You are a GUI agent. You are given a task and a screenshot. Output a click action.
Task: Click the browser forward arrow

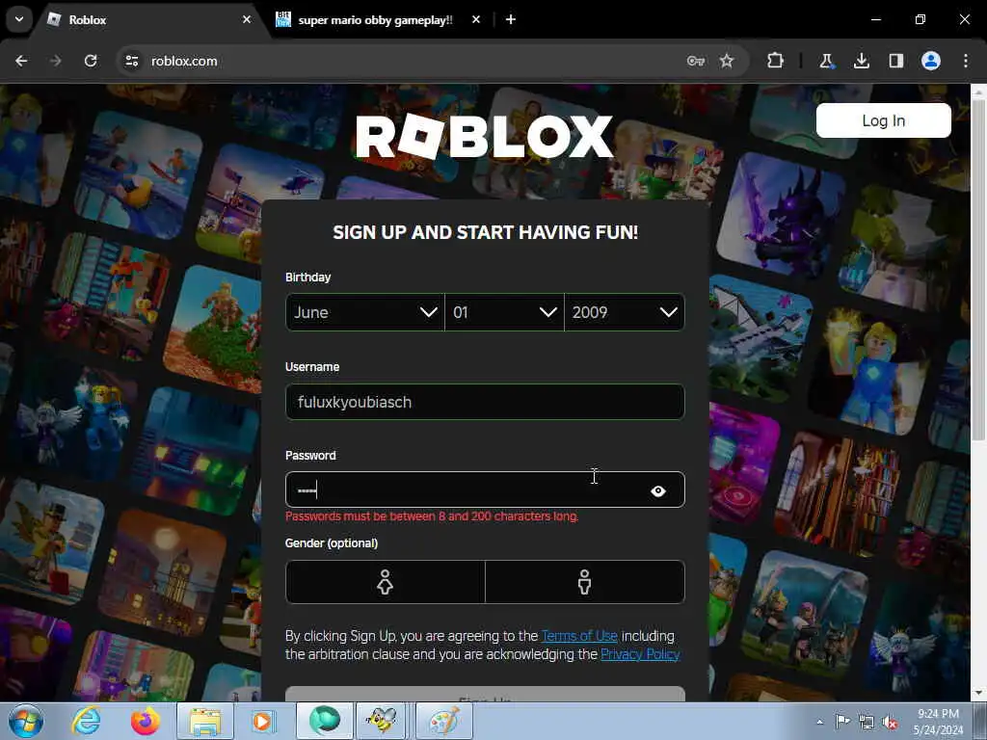[x=56, y=61]
